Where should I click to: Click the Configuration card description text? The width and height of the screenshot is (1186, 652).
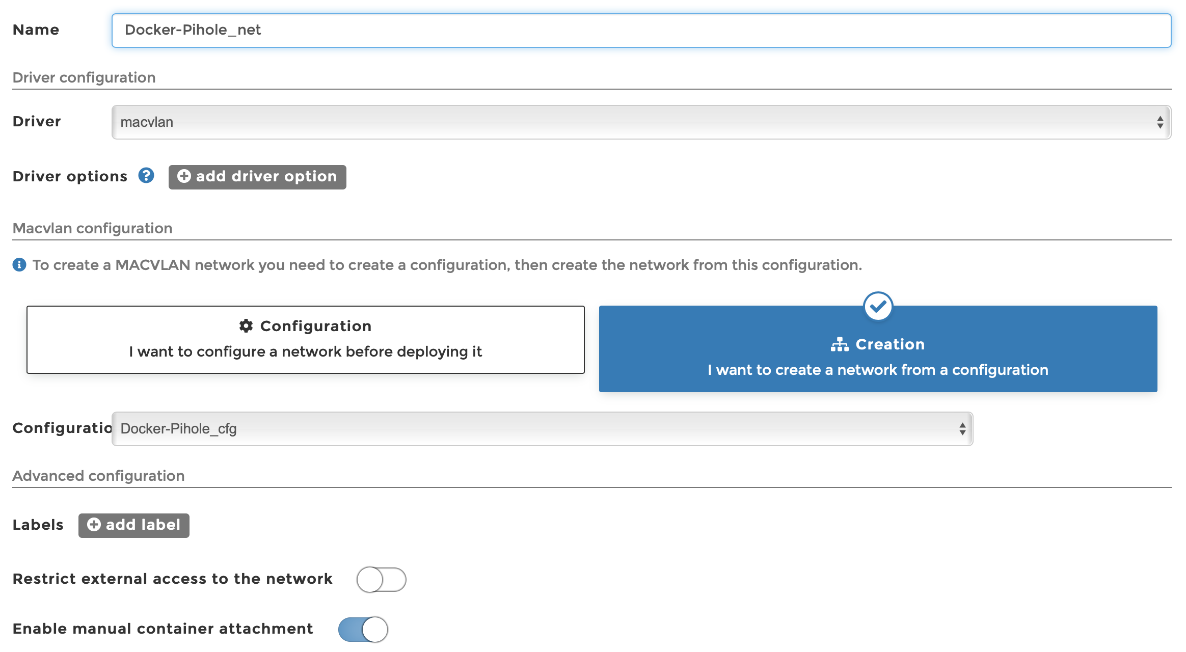[305, 351]
